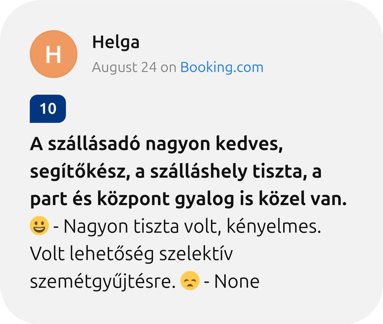Click the line "Volt lehetőség szelektív"
This screenshot has height=324, width=383.
(x=132, y=254)
